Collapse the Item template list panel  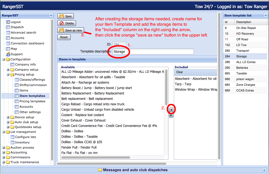point(265,15)
